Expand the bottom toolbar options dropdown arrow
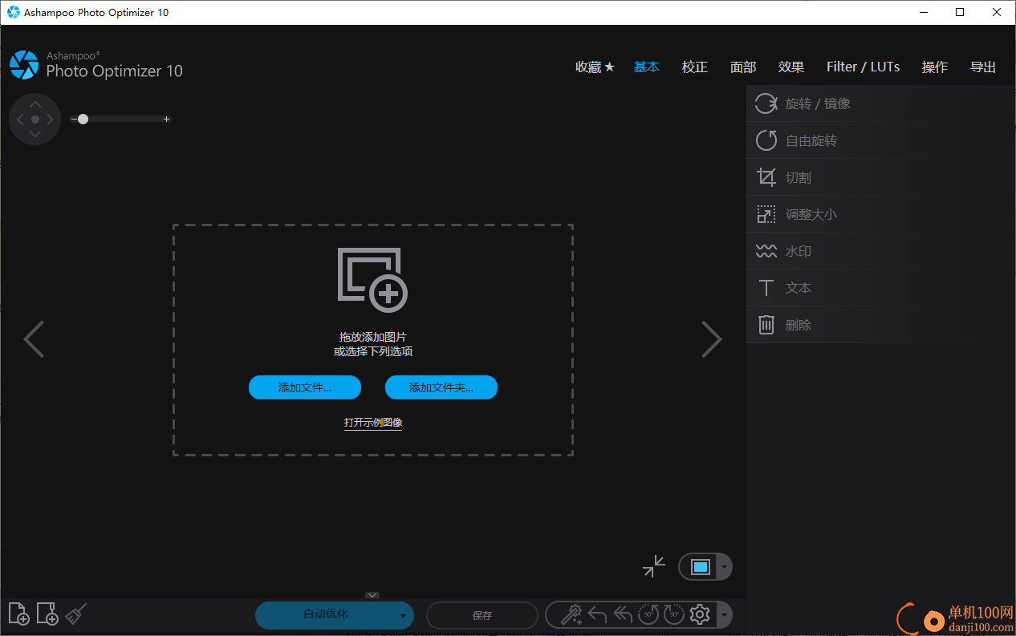1016x636 pixels. point(724,615)
